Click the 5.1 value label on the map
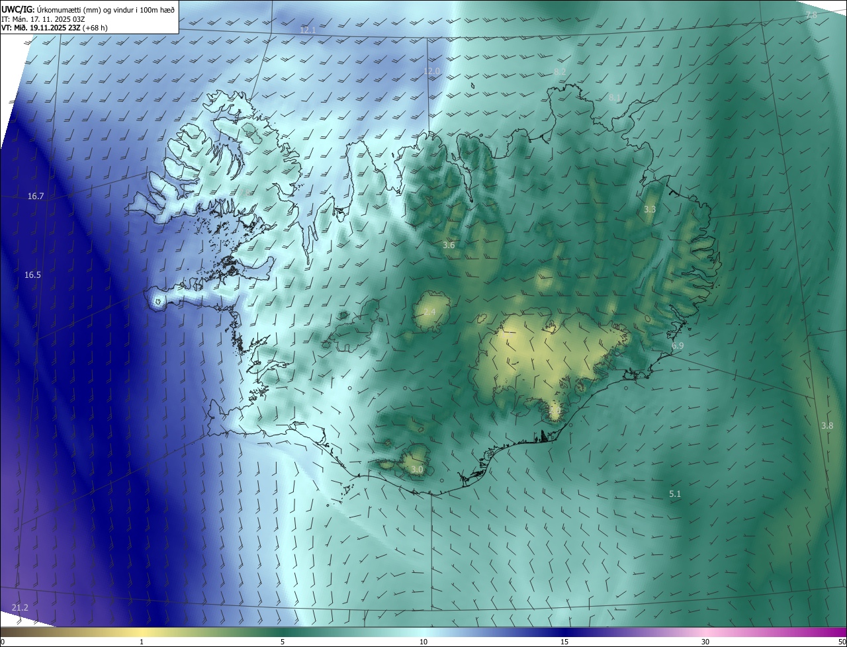 675,494
